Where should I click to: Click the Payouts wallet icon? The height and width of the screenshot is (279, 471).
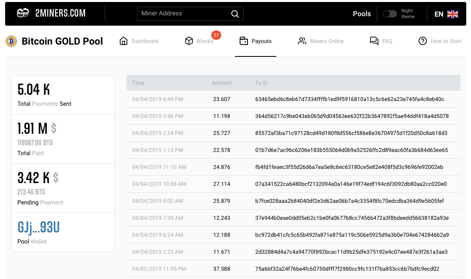pyautogui.click(x=244, y=41)
